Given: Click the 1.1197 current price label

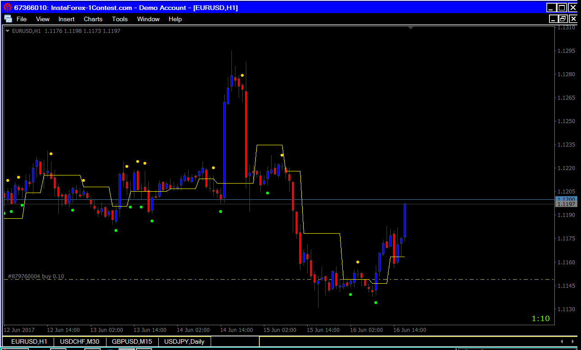Looking at the screenshot, I should 566,204.
